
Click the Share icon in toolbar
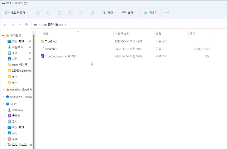tap(81, 13)
